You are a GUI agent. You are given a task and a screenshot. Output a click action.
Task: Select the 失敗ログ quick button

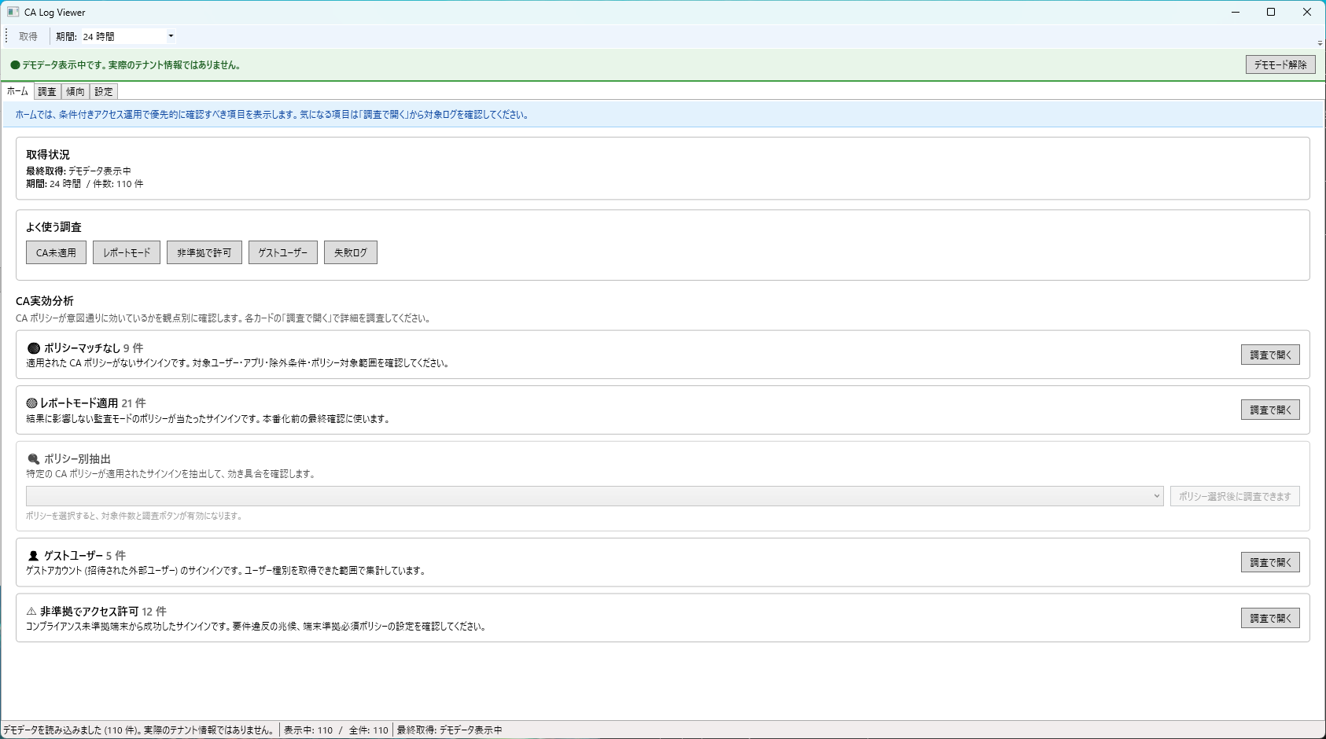(350, 252)
